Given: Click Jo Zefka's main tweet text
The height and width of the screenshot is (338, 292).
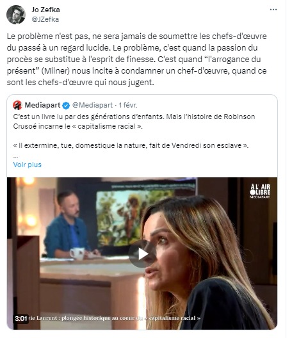Looking at the screenshot, I should (137, 60).
